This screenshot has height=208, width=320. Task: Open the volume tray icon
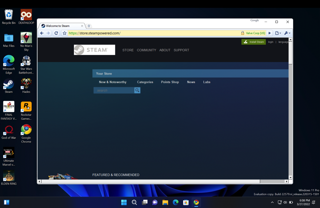[x=285, y=202]
